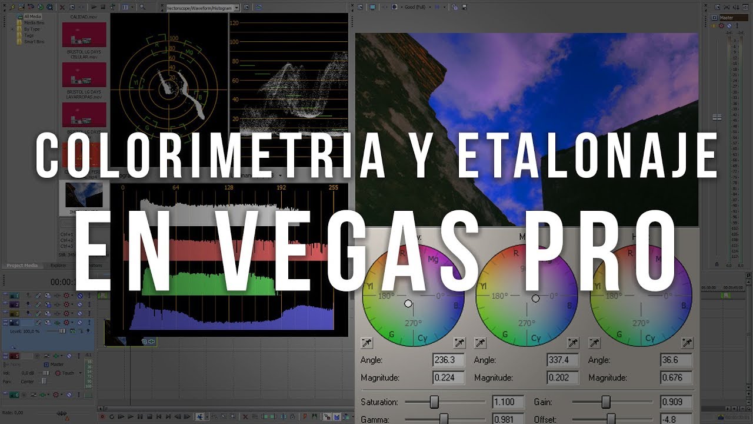753x424 pixels.
Task: Adjust the Gain slider
Action: [605, 402]
